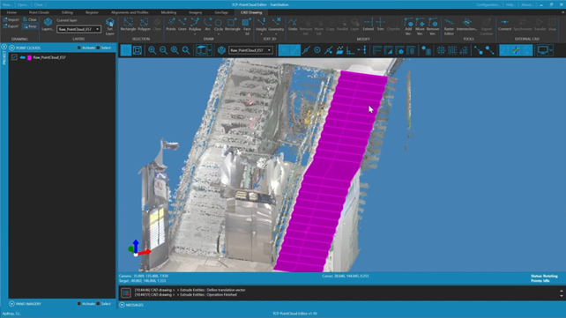
Task: Collapse the Point Clouds panel
Action: tap(12, 48)
